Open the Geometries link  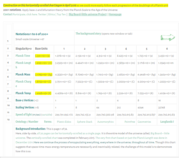(144, 122)
